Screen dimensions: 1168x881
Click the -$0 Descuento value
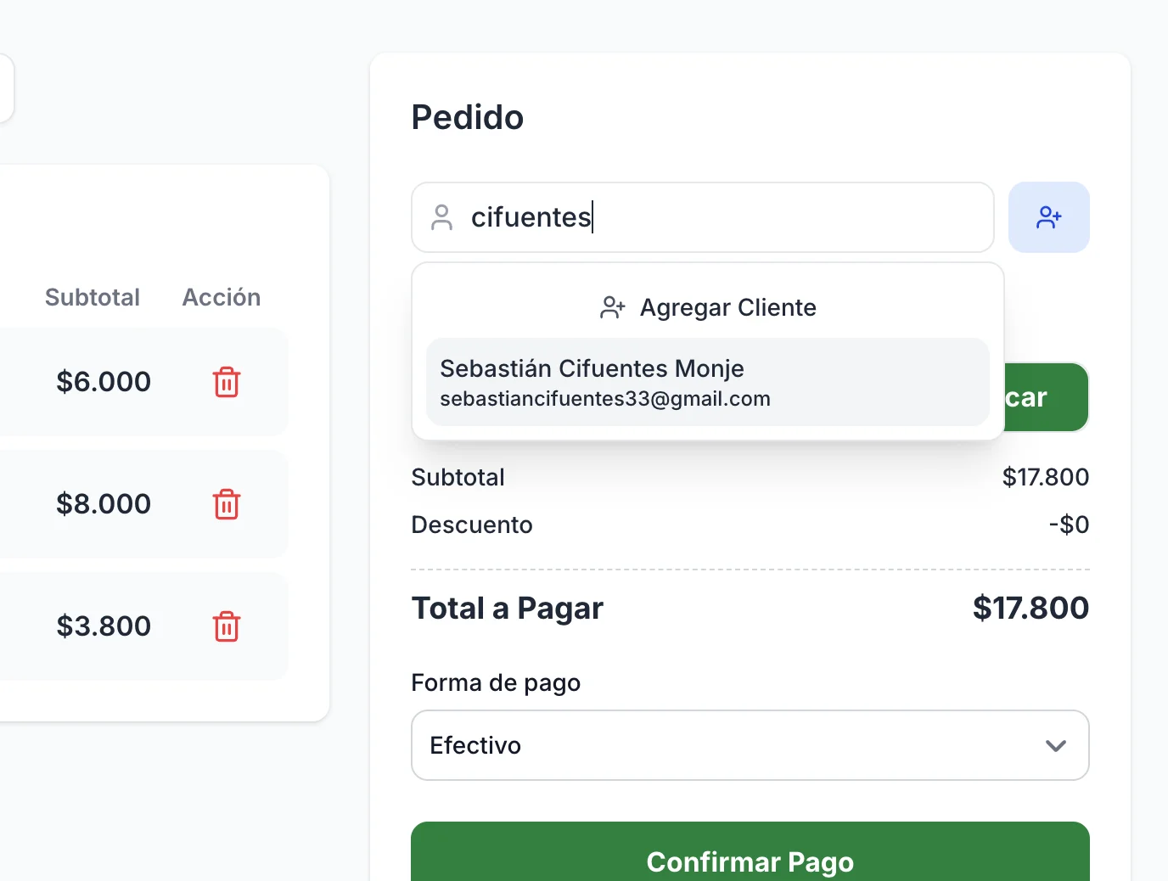(x=1069, y=525)
